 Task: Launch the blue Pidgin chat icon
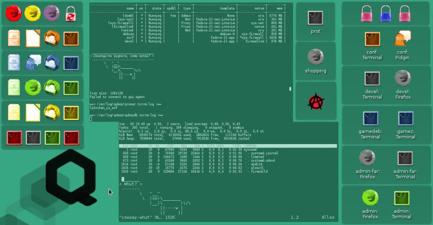click(33, 63)
